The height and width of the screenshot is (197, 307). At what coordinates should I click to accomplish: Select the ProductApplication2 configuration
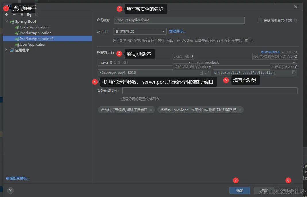click(x=47, y=38)
